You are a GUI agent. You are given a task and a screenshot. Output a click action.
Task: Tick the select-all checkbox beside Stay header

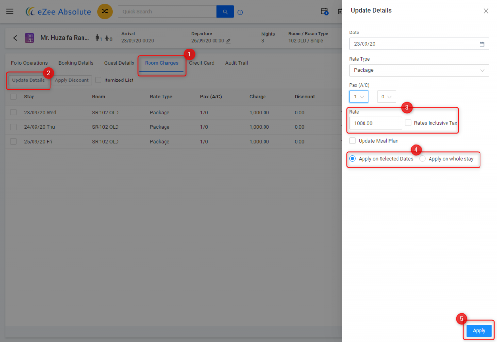coord(13,97)
